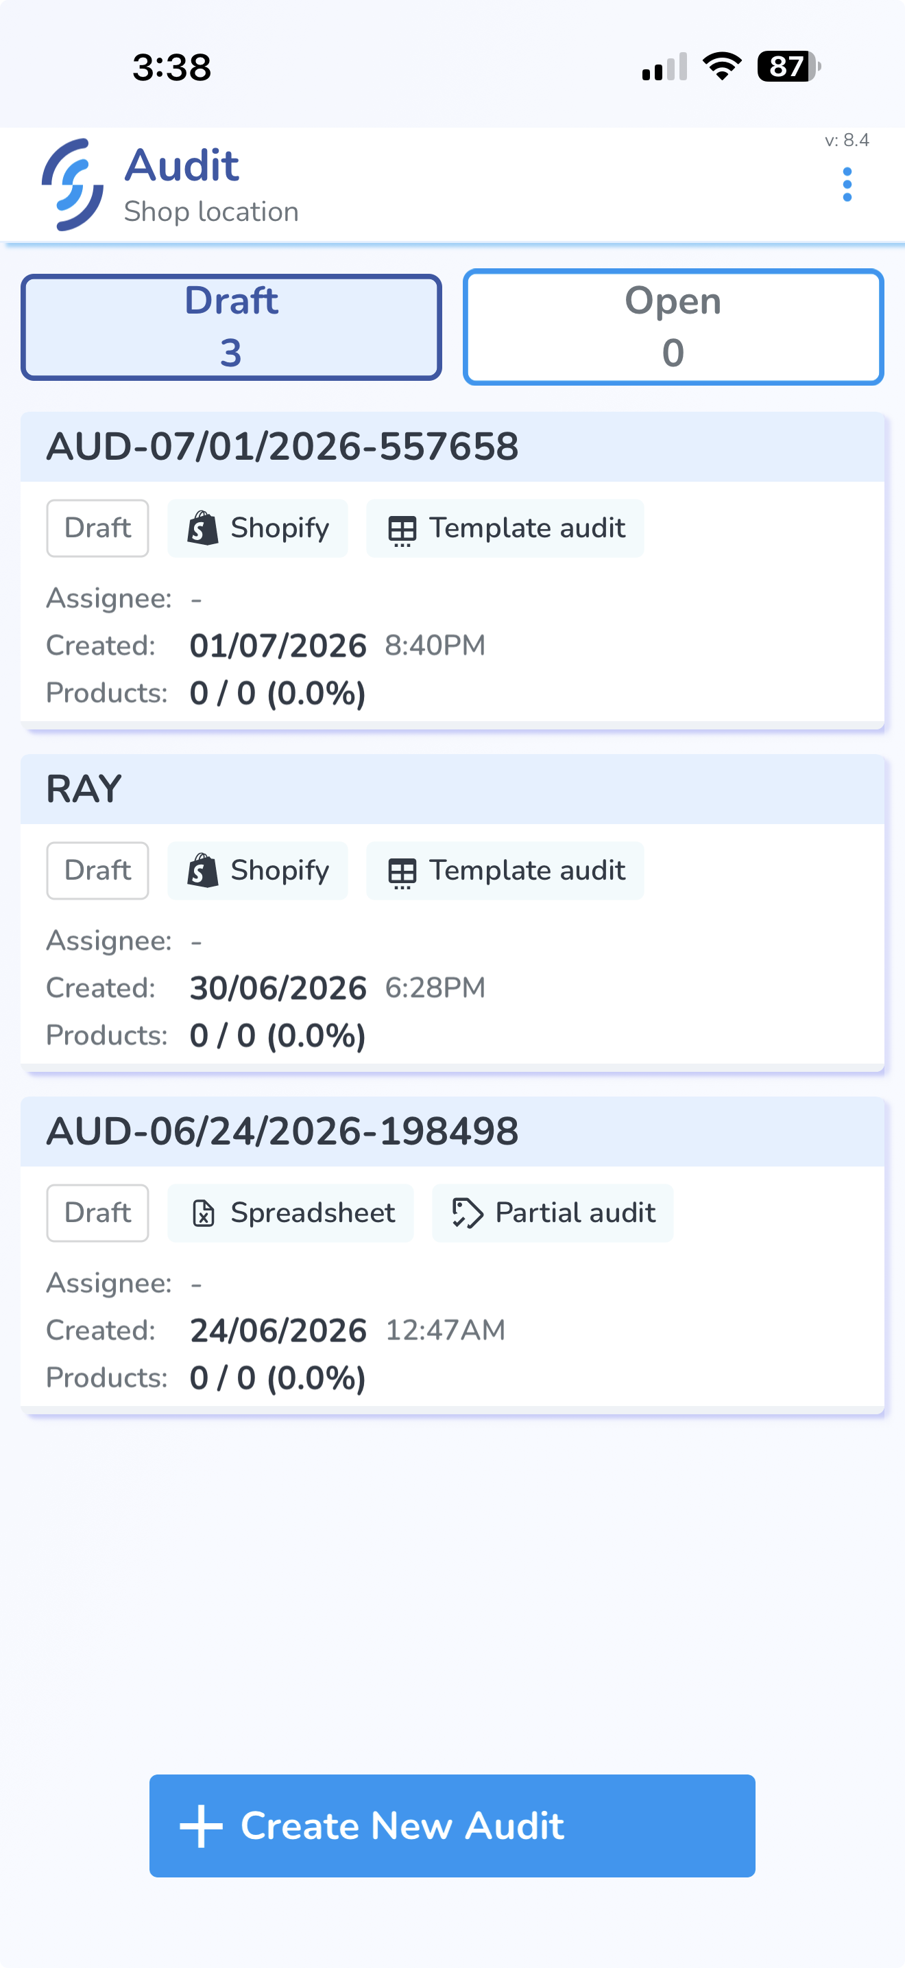
Task: Tap Template audit grid icon in AUD-07/01/2026-557658 card
Action: coord(402,530)
